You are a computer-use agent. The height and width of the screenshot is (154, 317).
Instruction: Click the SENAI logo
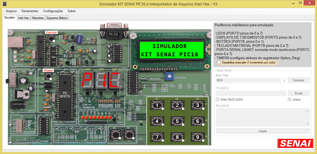[295, 143]
